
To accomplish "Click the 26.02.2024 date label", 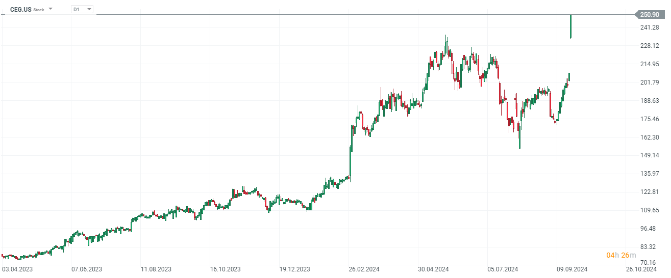I will tap(364, 269).
